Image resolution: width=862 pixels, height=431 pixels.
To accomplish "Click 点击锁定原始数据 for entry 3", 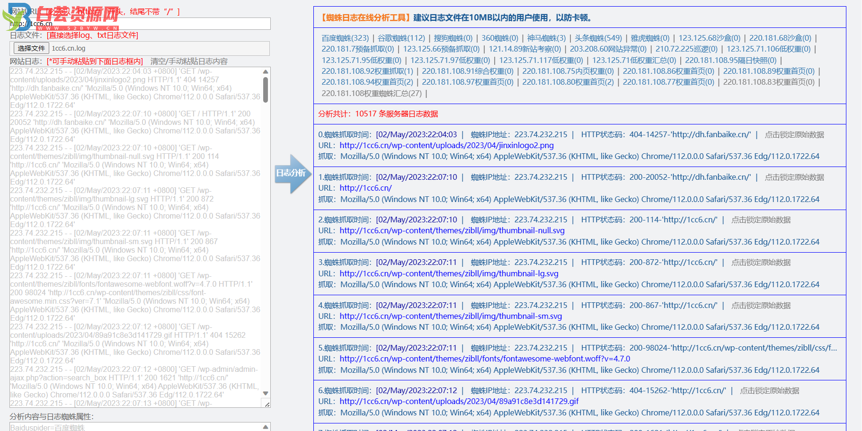I will tap(761, 262).
